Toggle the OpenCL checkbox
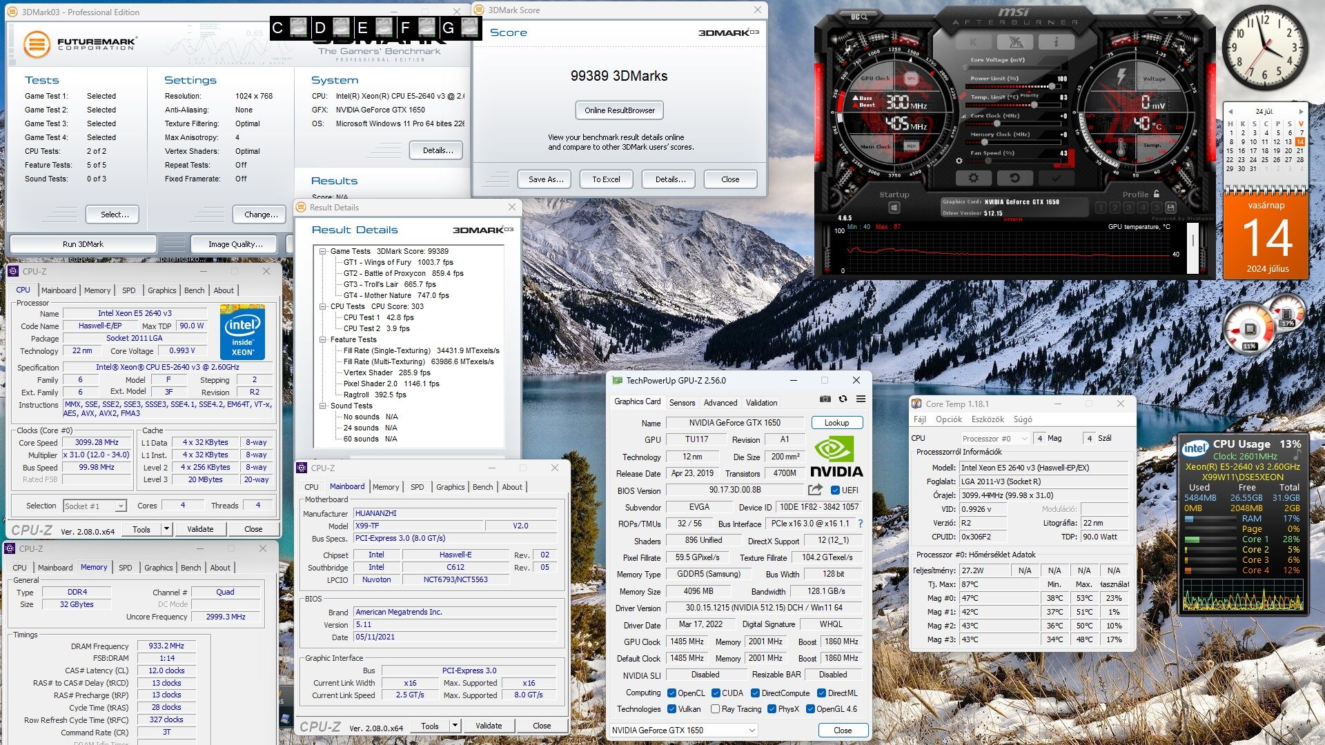 click(x=671, y=693)
